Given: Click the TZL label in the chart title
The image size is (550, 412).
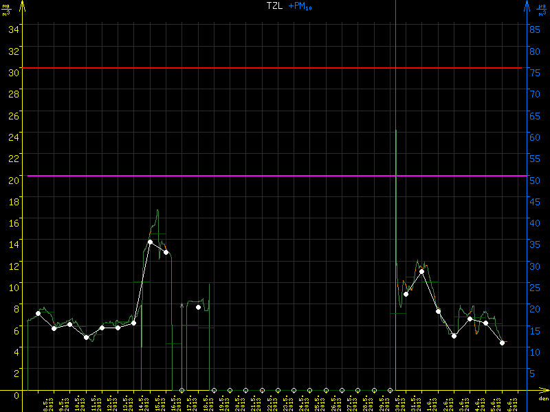Looking at the screenshot, I should pyautogui.click(x=275, y=6).
